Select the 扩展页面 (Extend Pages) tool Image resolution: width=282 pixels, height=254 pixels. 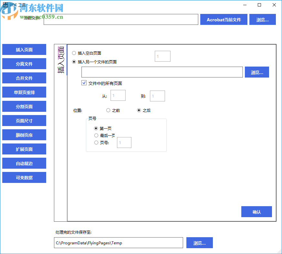pos(24,149)
